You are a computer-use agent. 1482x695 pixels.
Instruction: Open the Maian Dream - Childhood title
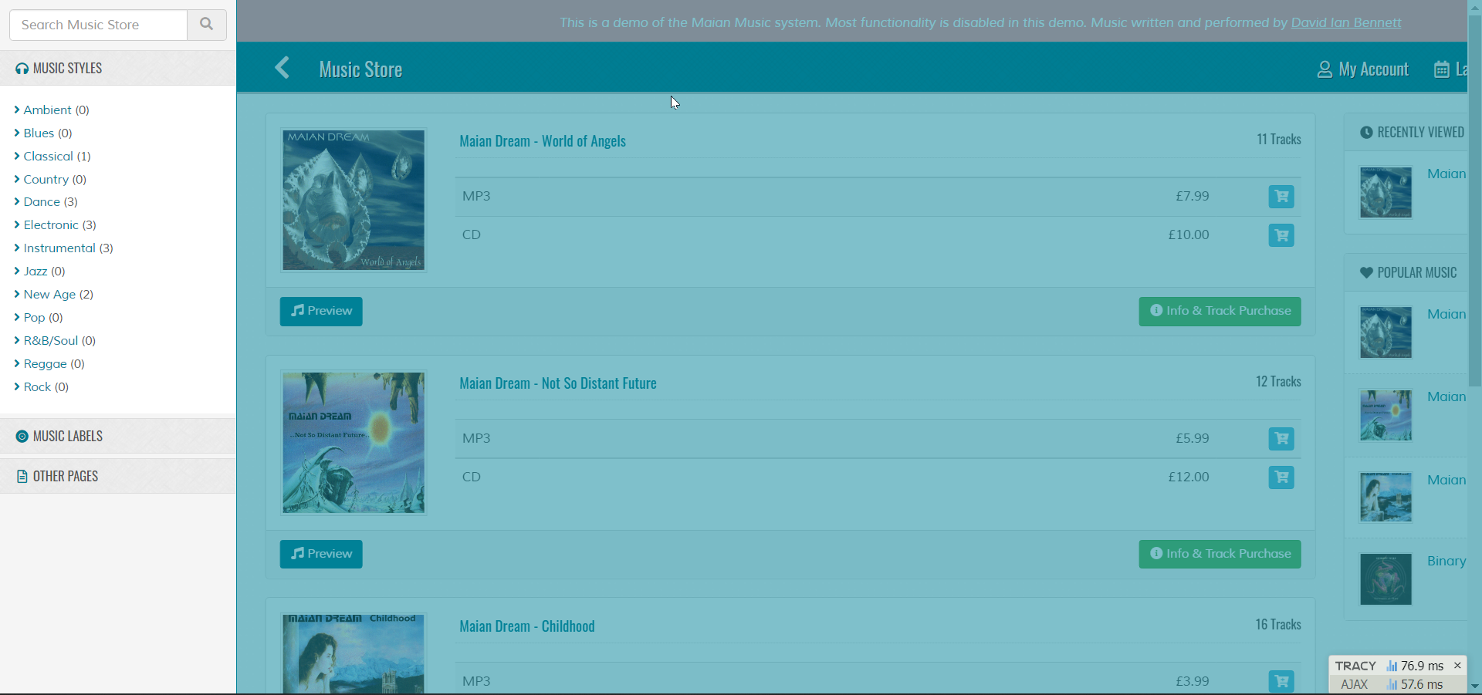tap(527, 626)
